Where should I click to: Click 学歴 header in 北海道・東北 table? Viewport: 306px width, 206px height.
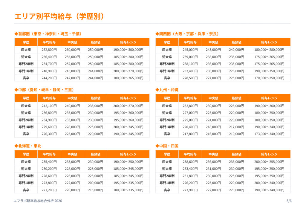click(x=26, y=154)
